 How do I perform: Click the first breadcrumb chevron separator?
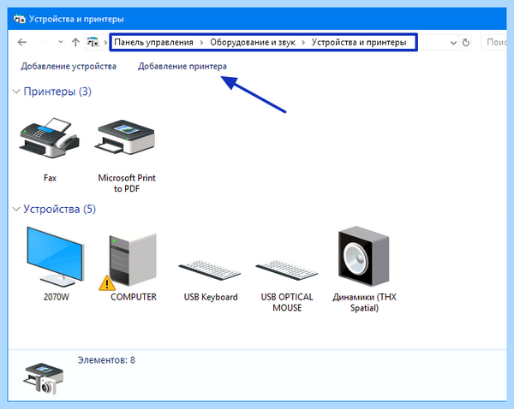pos(105,42)
